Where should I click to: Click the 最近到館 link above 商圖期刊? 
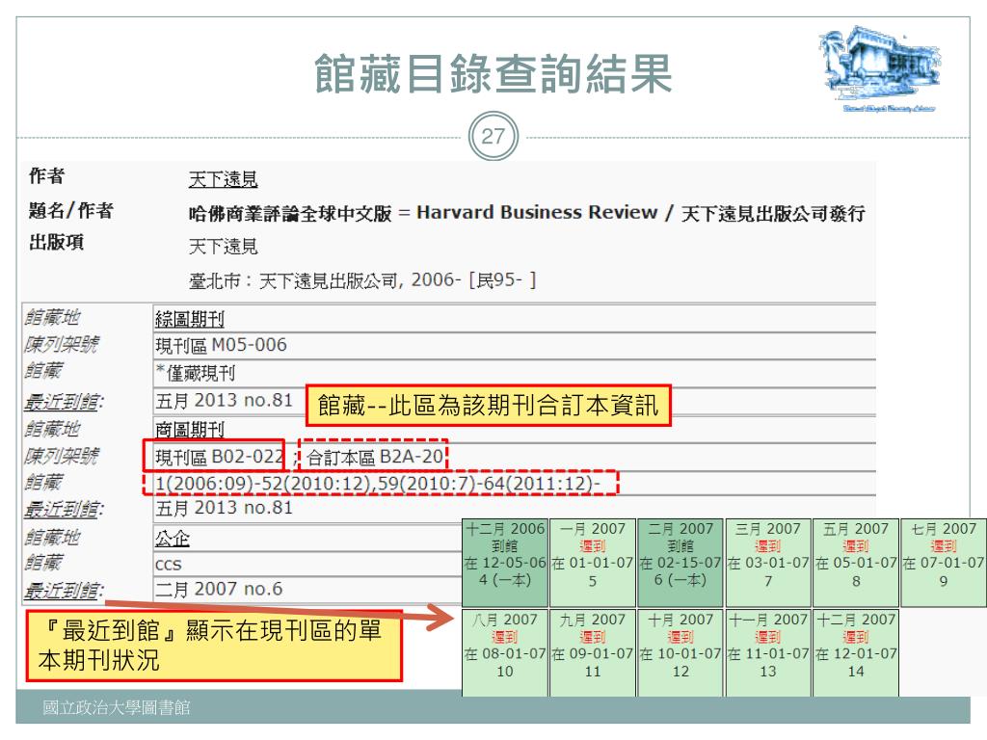[64, 402]
